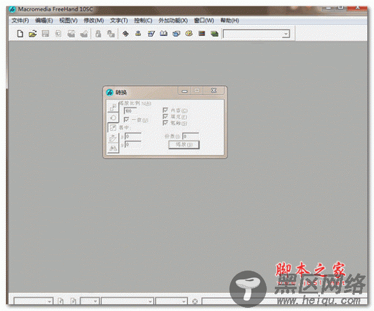
Task: Open the 窗口(W) menu
Action: (x=204, y=21)
